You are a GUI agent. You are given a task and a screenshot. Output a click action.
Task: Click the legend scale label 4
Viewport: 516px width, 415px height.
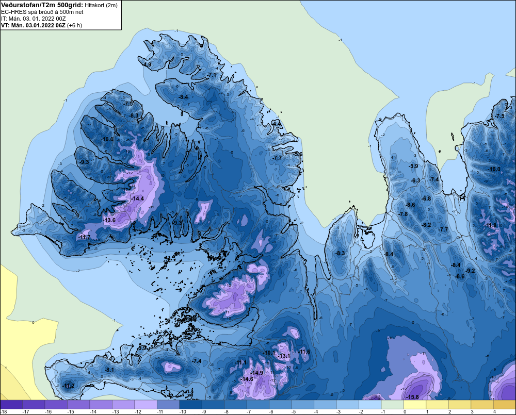point(494,412)
